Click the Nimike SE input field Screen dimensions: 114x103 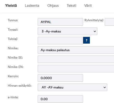(76, 59)
